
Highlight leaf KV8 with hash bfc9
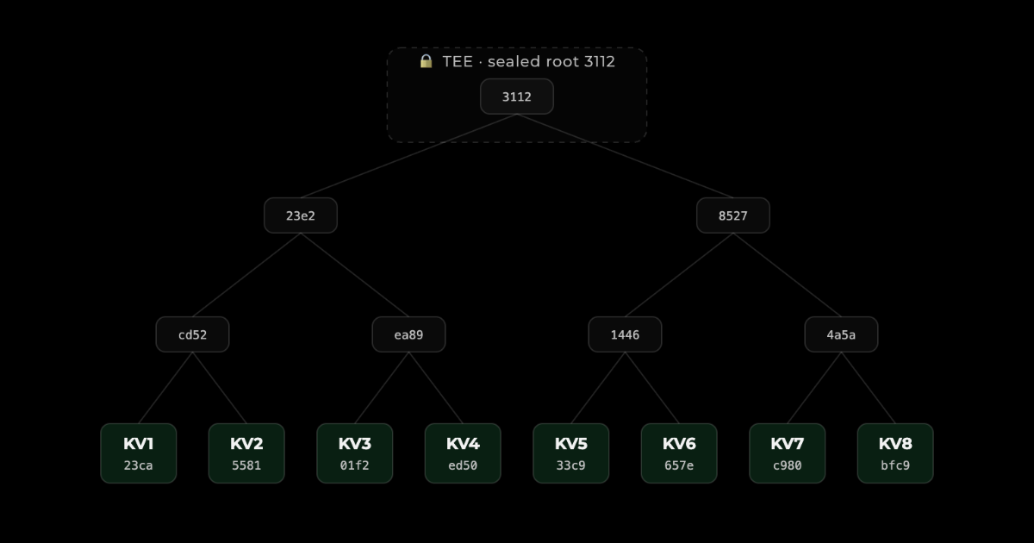pos(895,453)
